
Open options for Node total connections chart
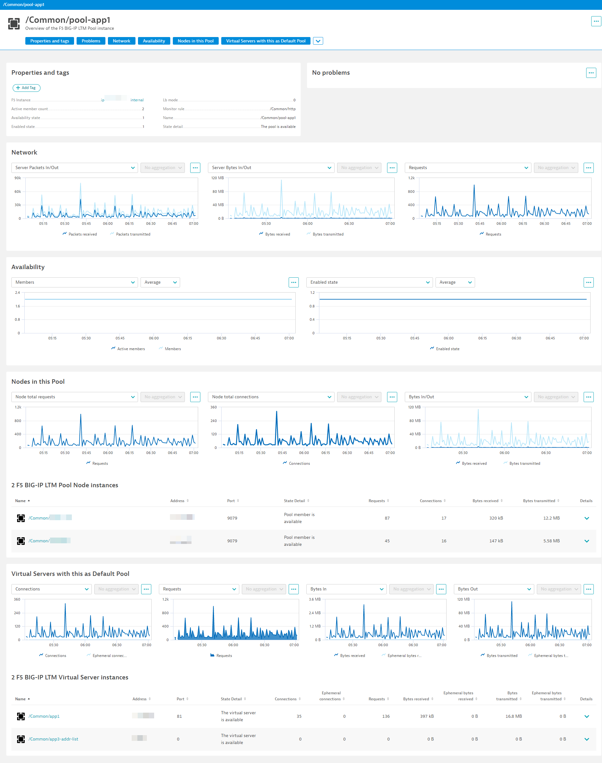tap(392, 397)
